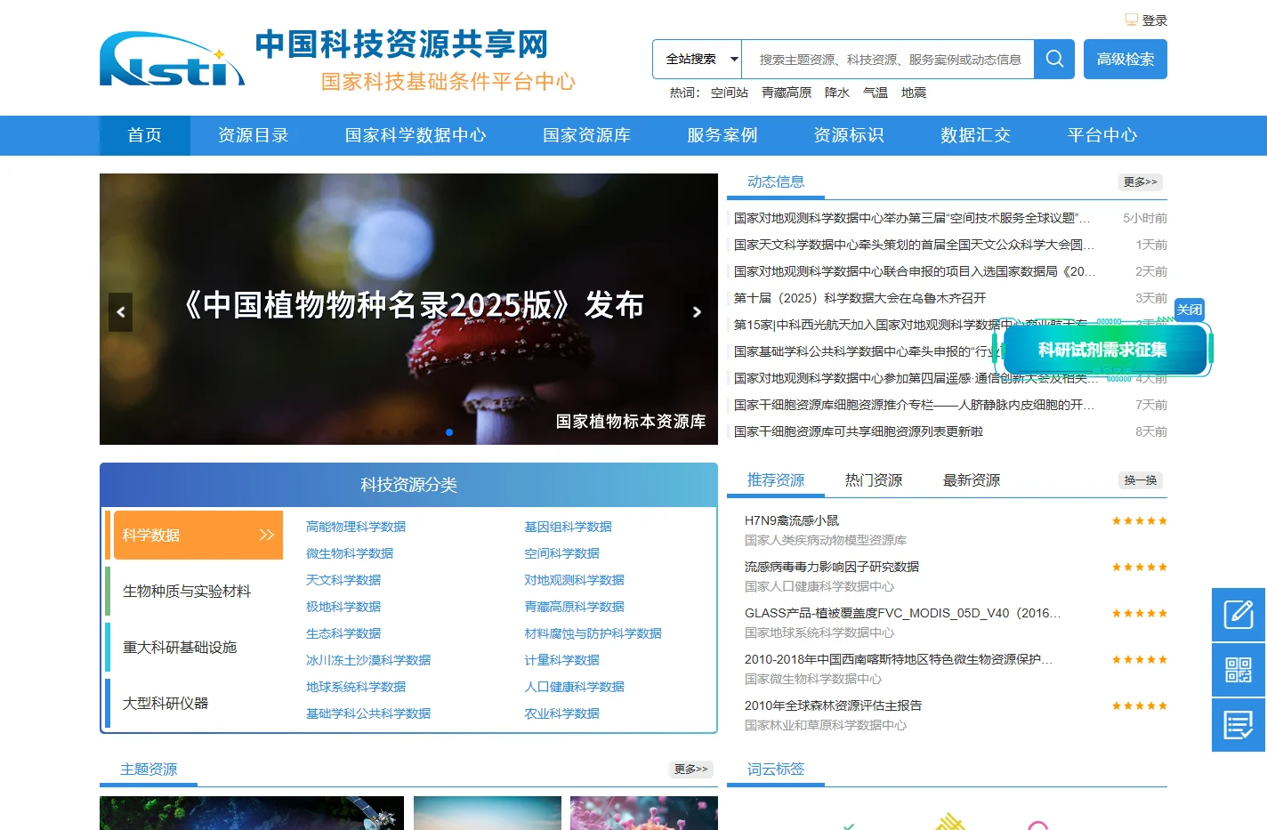Open news about 第十届（2025）科学数据大会
The width and height of the screenshot is (1267, 830).
pos(860,298)
